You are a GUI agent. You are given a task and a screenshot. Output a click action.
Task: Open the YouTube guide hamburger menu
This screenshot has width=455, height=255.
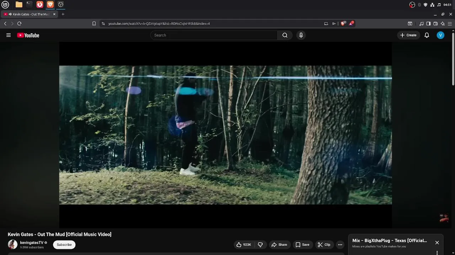point(9,35)
